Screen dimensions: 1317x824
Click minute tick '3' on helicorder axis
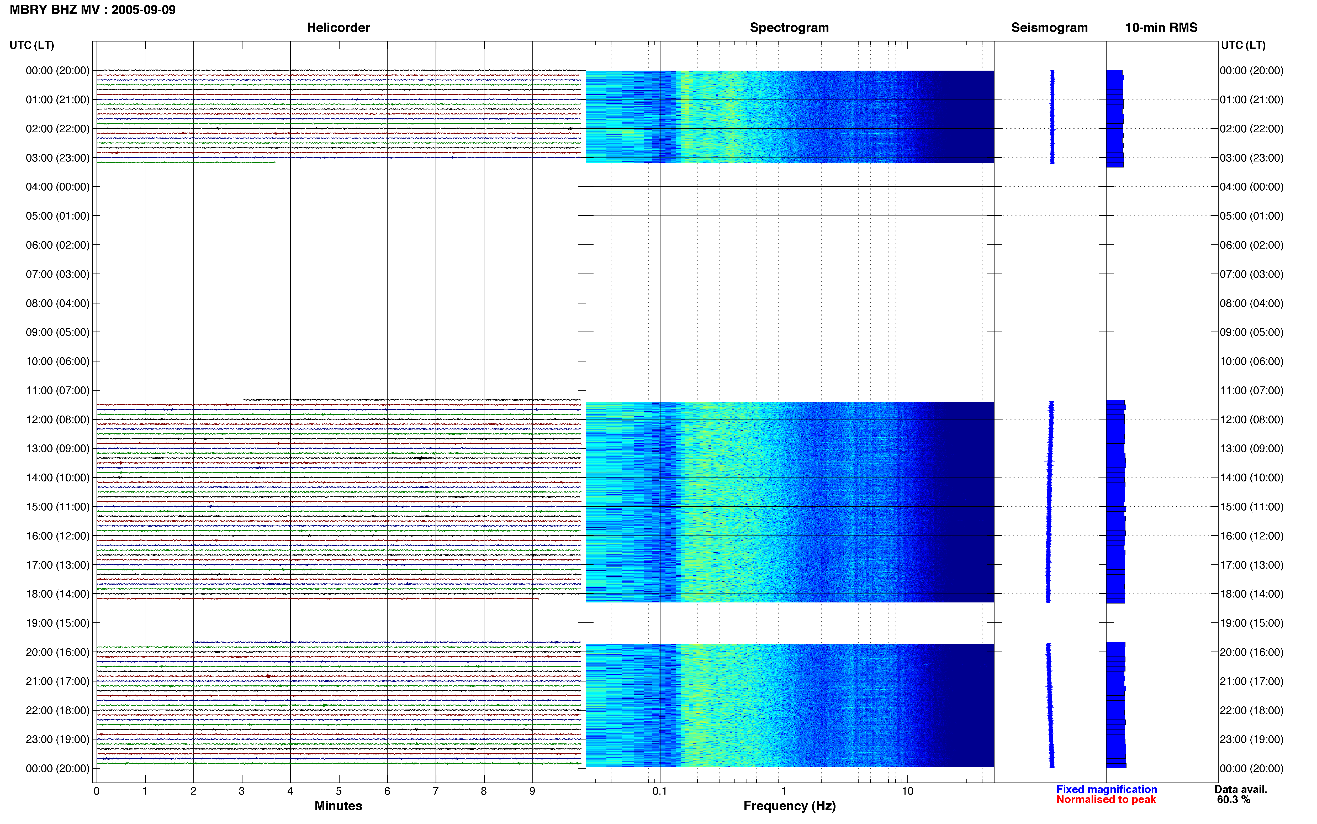pos(242,791)
